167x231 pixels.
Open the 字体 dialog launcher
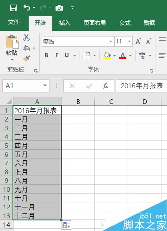click(151, 71)
